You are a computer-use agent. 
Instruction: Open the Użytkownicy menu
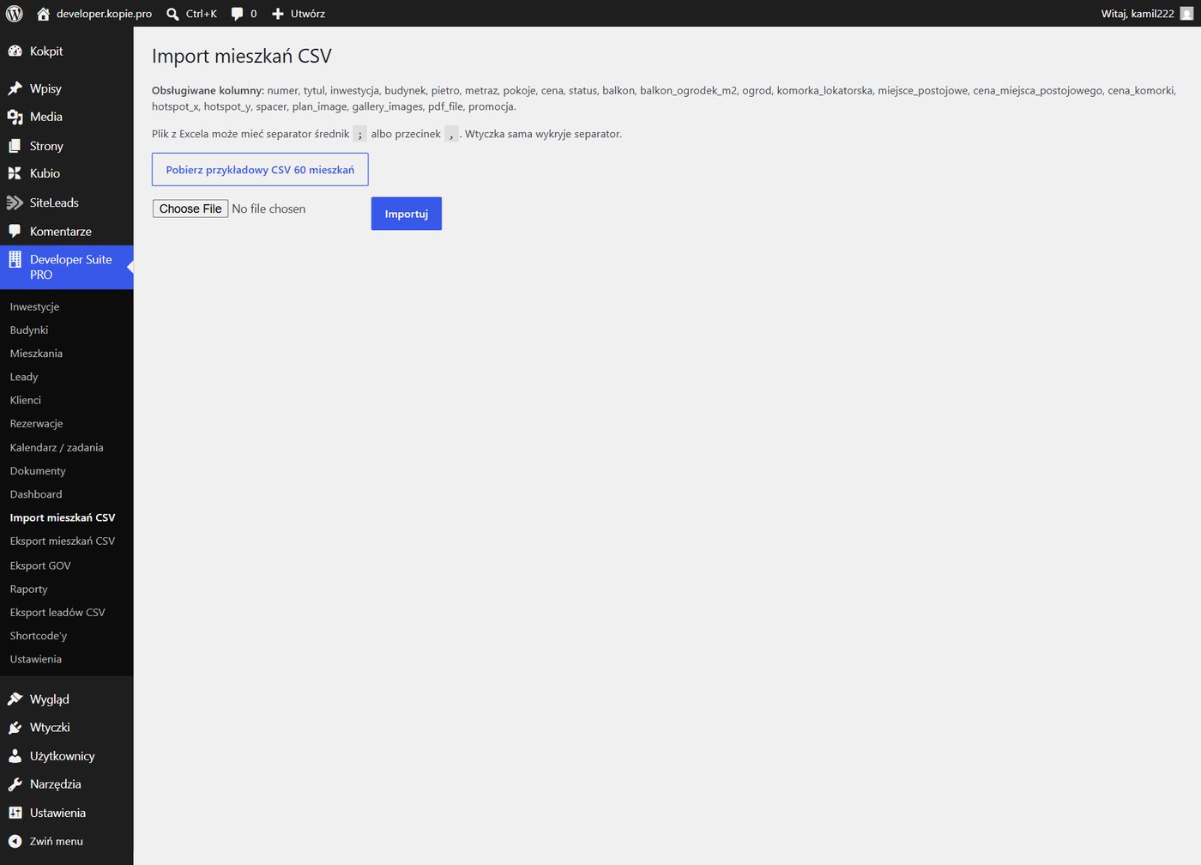tap(67, 756)
